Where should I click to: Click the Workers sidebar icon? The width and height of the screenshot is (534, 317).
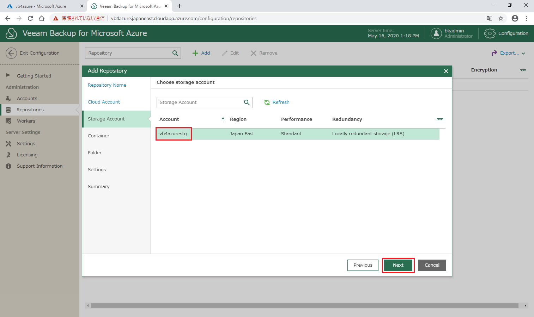[8, 121]
